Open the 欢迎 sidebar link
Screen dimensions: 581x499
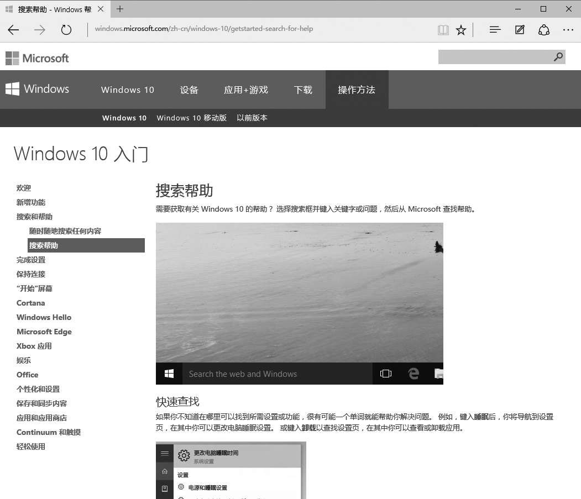point(24,188)
